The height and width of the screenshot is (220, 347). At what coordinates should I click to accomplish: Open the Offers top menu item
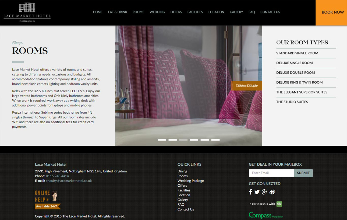[x=176, y=12]
